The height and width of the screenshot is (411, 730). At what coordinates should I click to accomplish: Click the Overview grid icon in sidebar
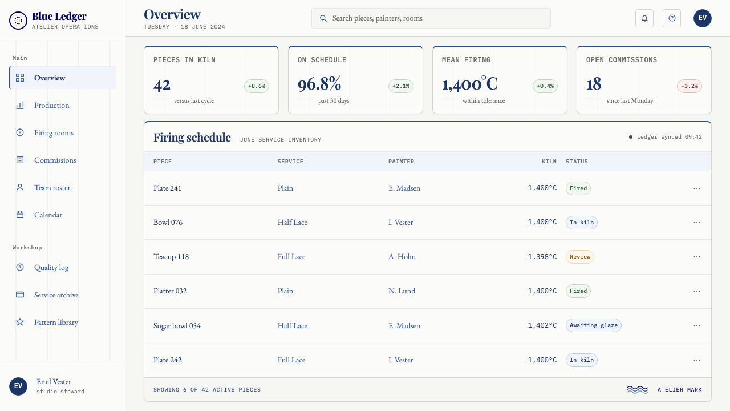click(20, 78)
